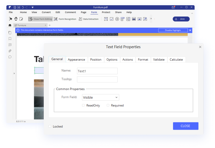Toggle the Required checkbox

tap(108, 105)
